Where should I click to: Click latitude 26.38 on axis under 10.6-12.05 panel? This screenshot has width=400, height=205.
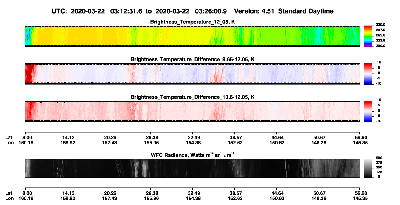(x=151, y=137)
